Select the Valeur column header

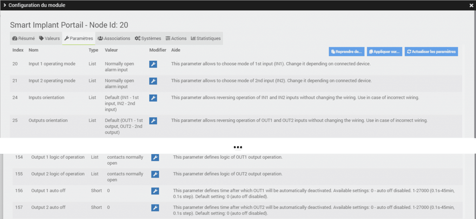pos(111,50)
